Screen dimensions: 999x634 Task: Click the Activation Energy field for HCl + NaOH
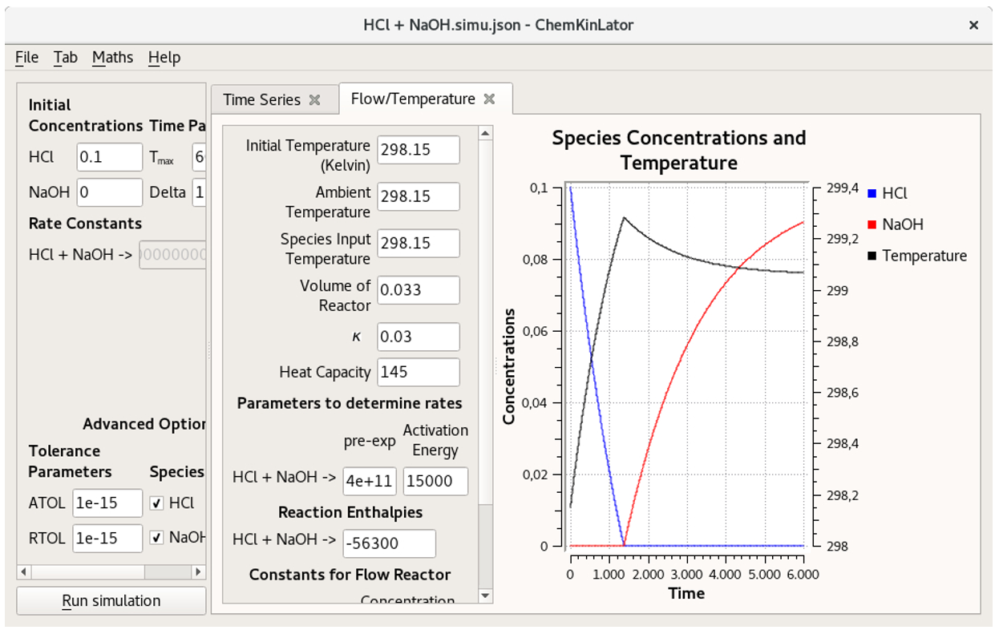pyautogui.click(x=435, y=481)
